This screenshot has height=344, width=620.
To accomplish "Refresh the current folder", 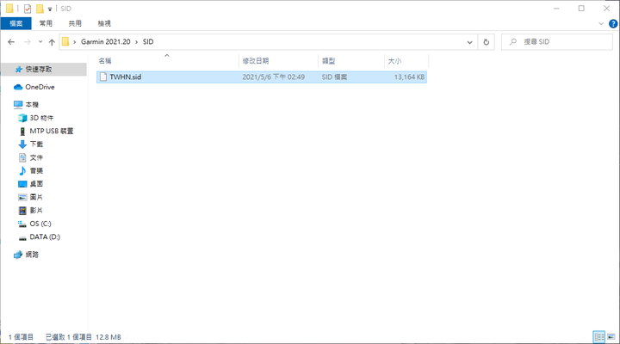I will pyautogui.click(x=487, y=42).
